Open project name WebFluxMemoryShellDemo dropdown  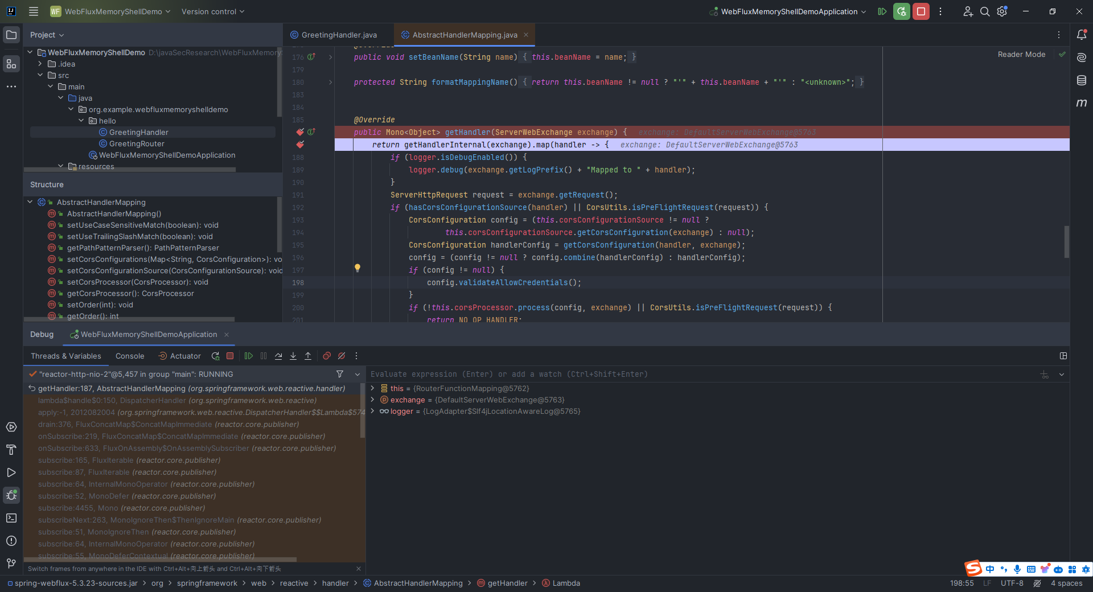click(110, 11)
